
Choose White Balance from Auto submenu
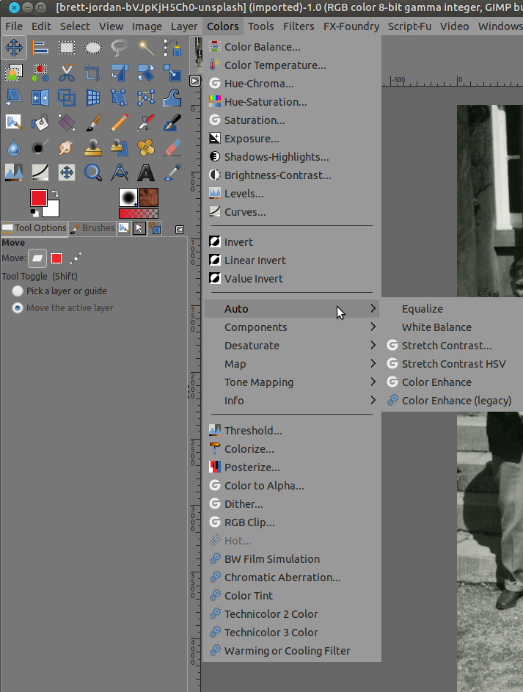(x=436, y=327)
